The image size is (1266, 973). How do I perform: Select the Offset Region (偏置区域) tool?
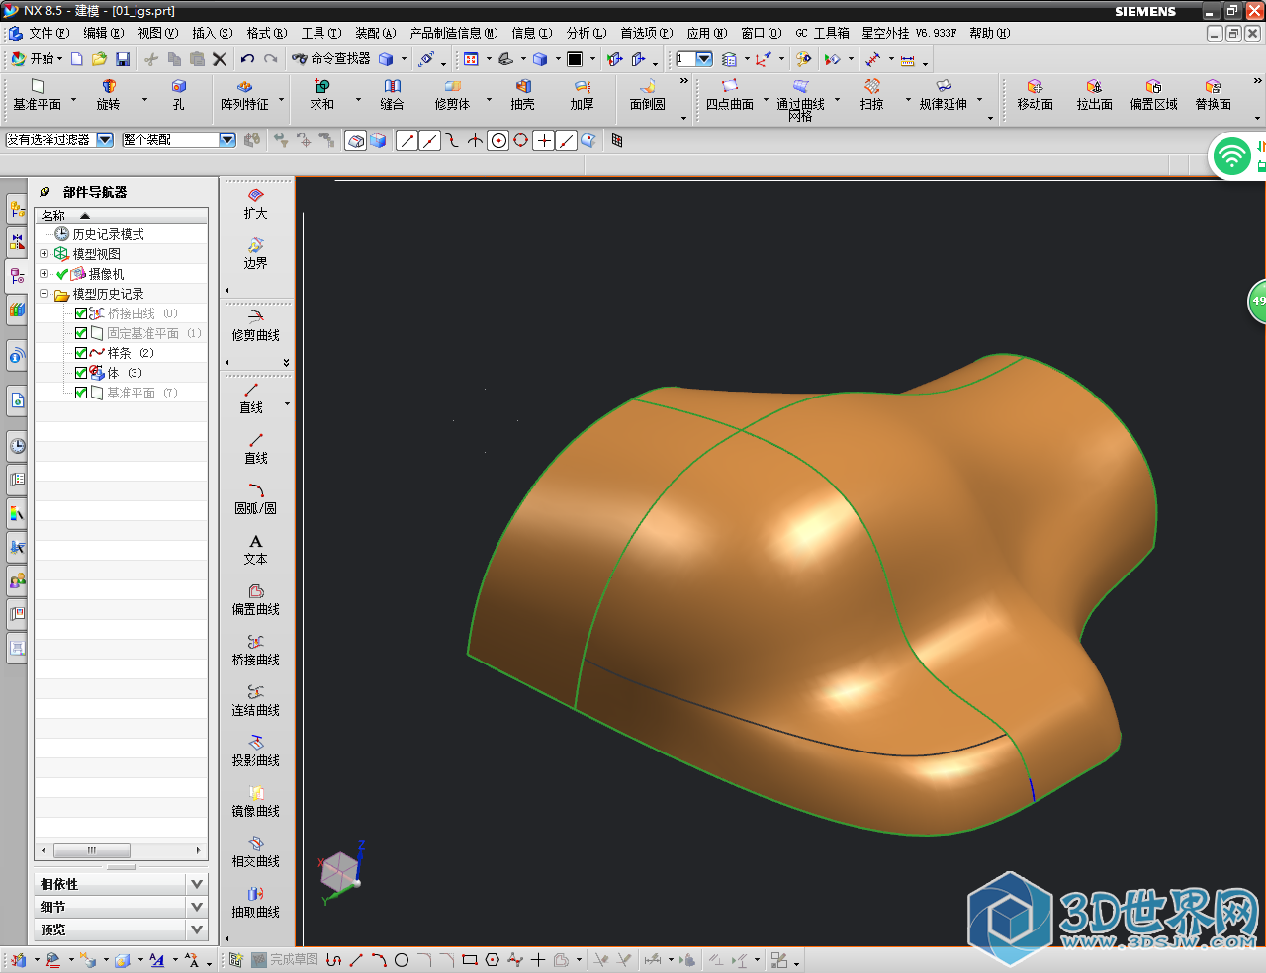pos(1154,95)
